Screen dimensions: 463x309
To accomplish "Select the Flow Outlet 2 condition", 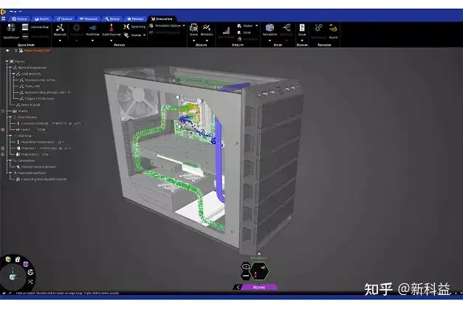I will [32, 154].
